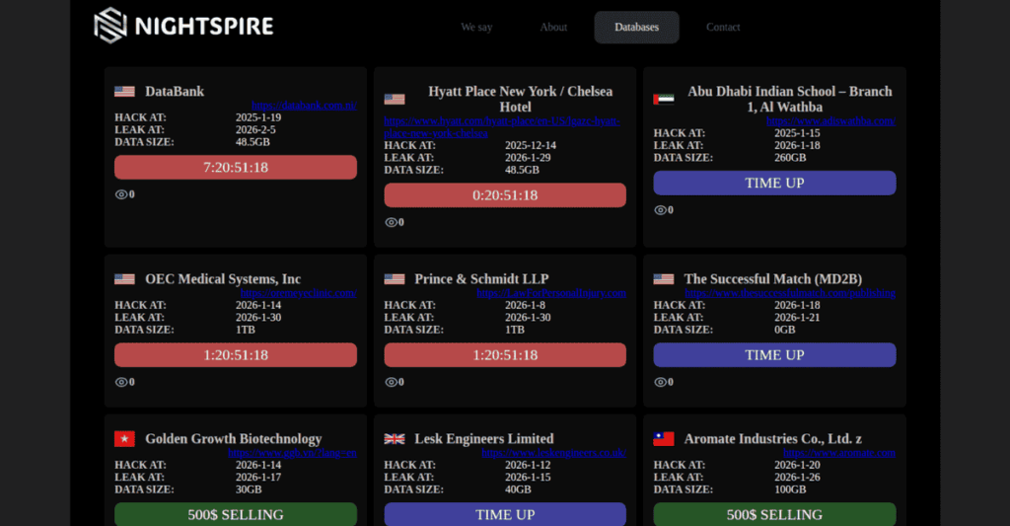The image size is (1010, 526).
Task: Open the databank.com.ni link
Action: [x=304, y=105]
